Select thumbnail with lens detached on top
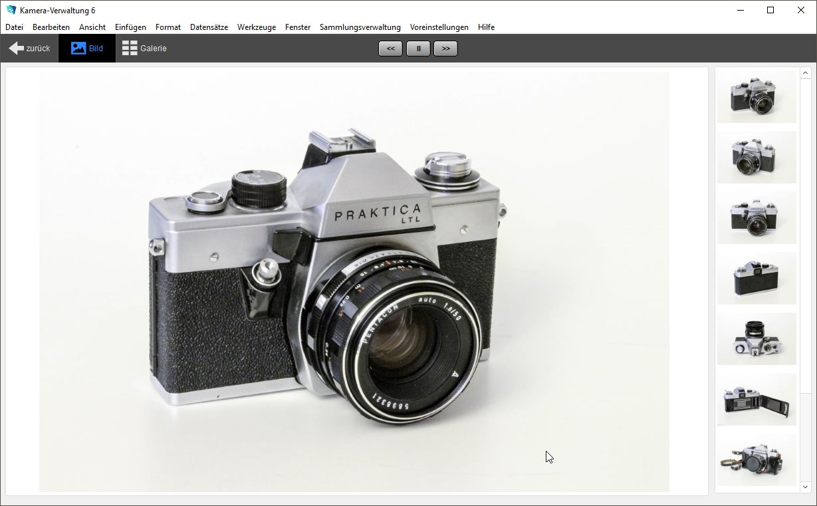817x506 pixels. [x=757, y=339]
